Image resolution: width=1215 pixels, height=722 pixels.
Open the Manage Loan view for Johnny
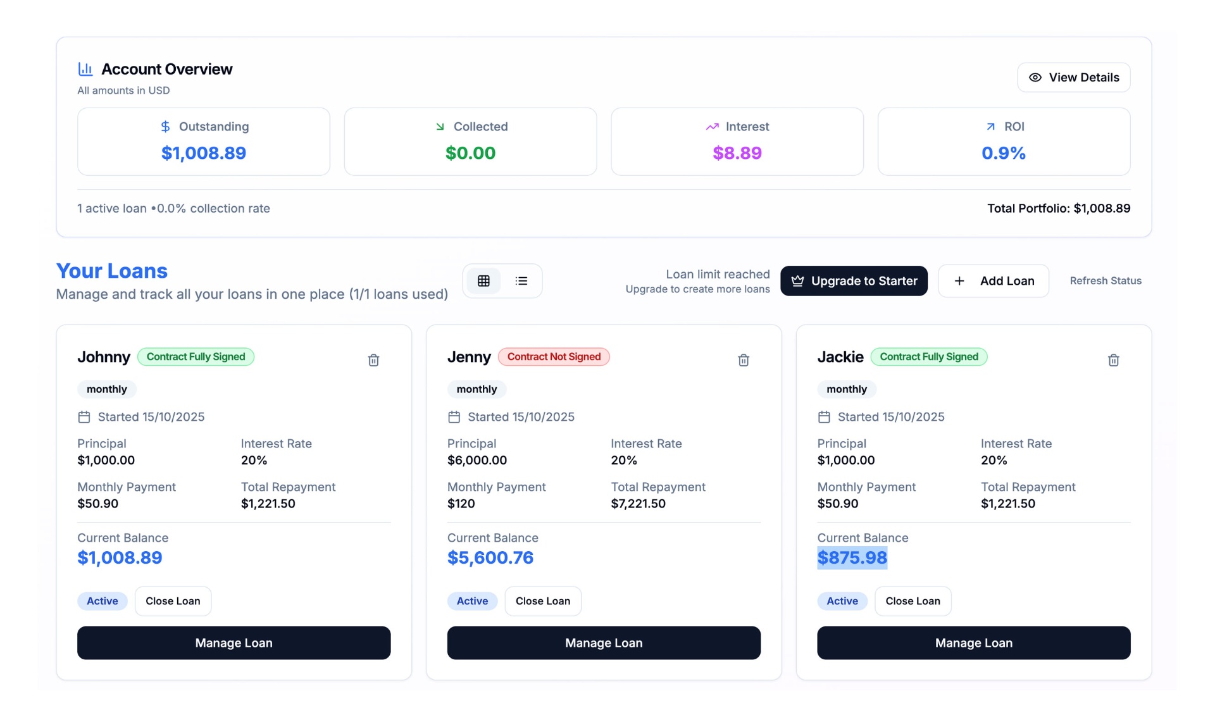234,642
